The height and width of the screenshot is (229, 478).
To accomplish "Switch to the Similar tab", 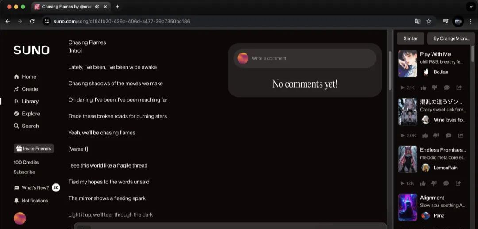I will click(410, 38).
